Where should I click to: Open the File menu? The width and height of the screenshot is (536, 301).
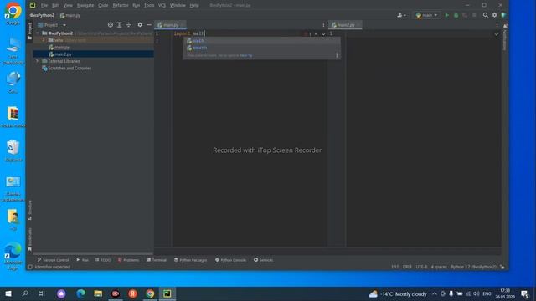click(x=44, y=5)
